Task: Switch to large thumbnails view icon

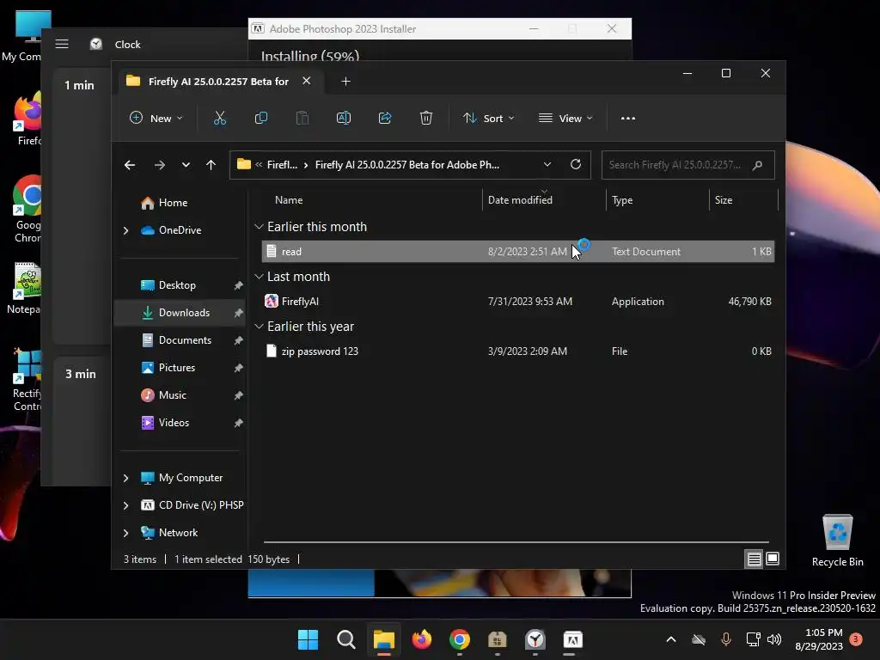Action: pos(773,559)
